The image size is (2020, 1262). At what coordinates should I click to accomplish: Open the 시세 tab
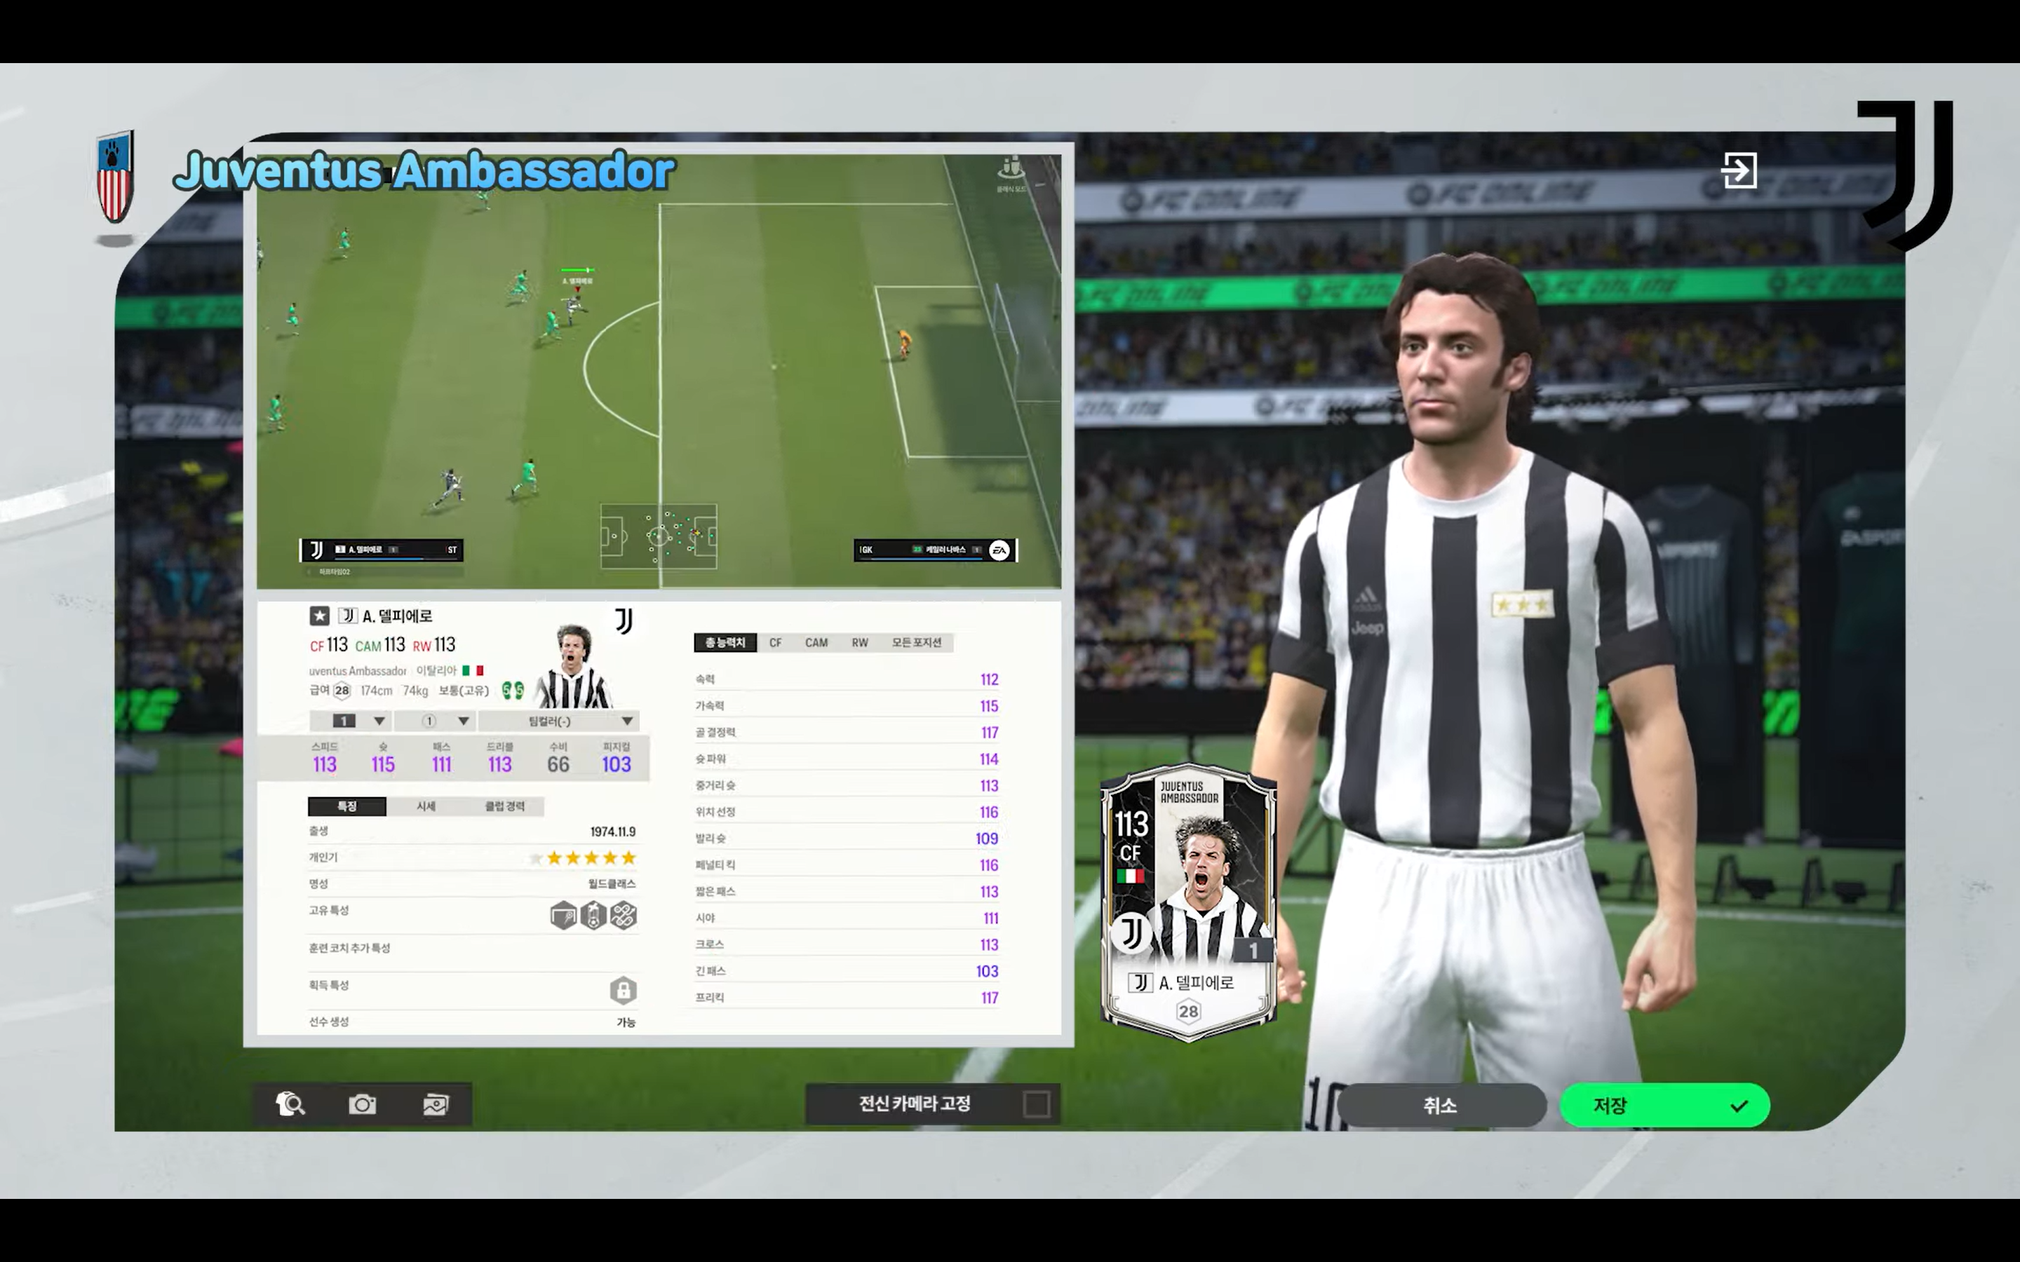tap(426, 806)
